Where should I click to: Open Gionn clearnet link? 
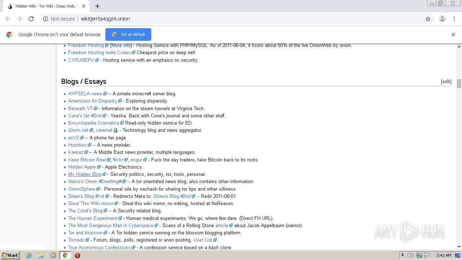(x=104, y=130)
